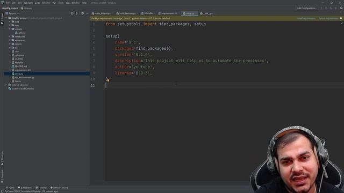344x193 pixels.
Task: Hide the Project panel with minus icon
Action: tap(87, 13)
